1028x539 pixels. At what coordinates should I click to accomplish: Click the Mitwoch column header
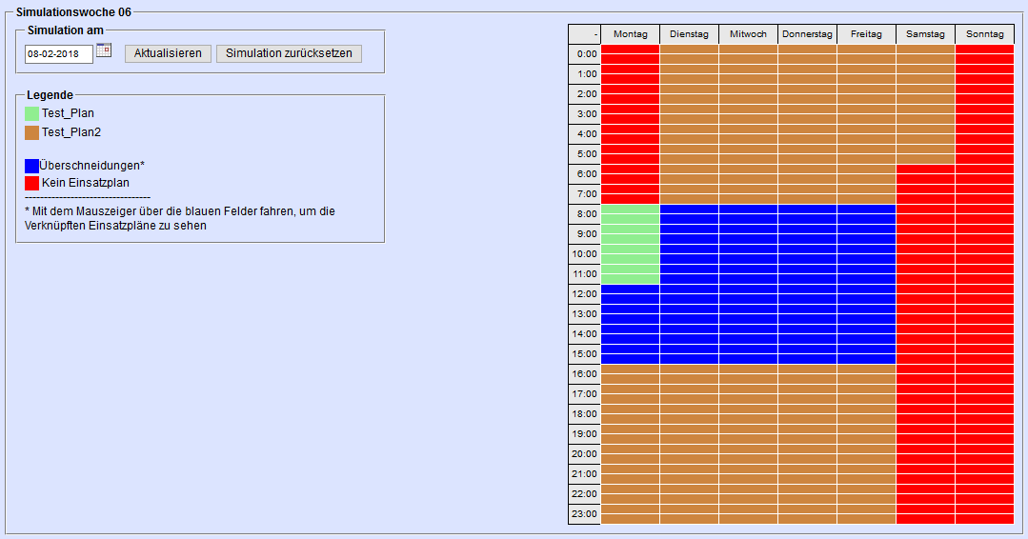[x=748, y=34]
